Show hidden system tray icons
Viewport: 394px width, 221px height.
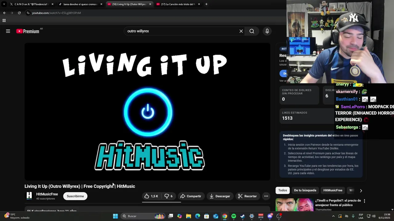(x=333, y=216)
